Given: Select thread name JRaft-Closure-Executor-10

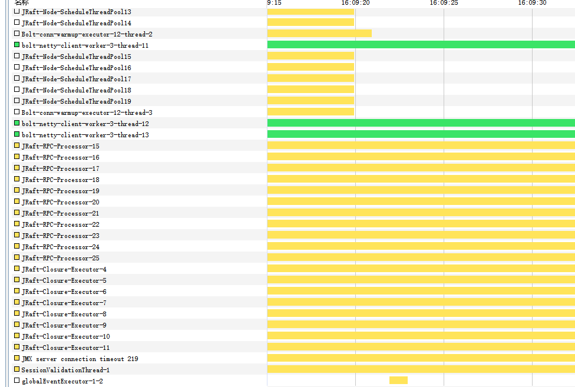Looking at the screenshot, I should point(65,336).
